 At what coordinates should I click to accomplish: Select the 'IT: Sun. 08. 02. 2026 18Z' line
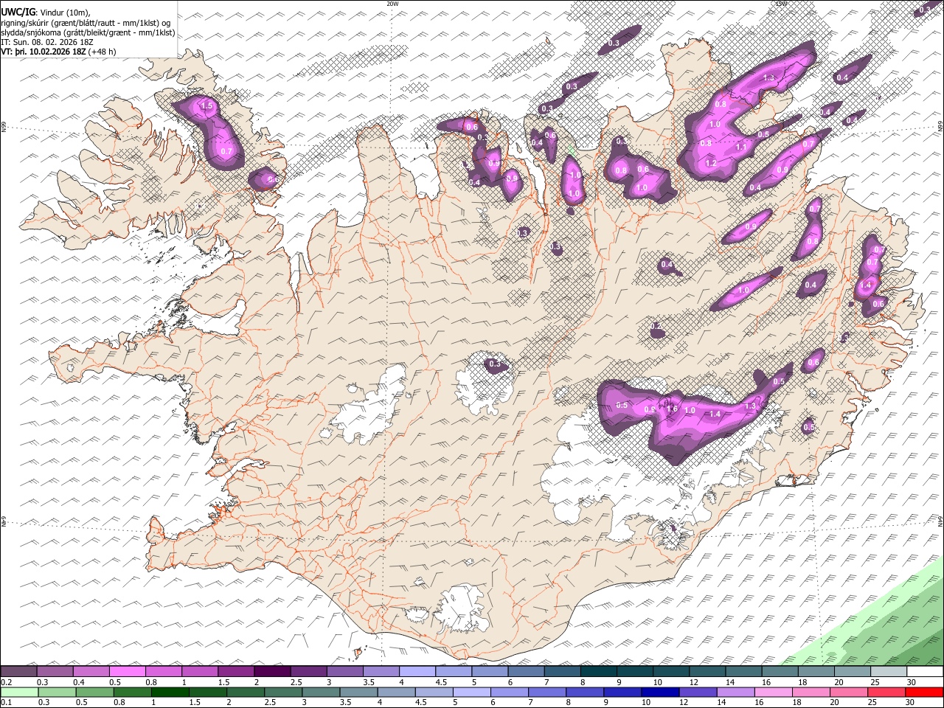click(47, 42)
